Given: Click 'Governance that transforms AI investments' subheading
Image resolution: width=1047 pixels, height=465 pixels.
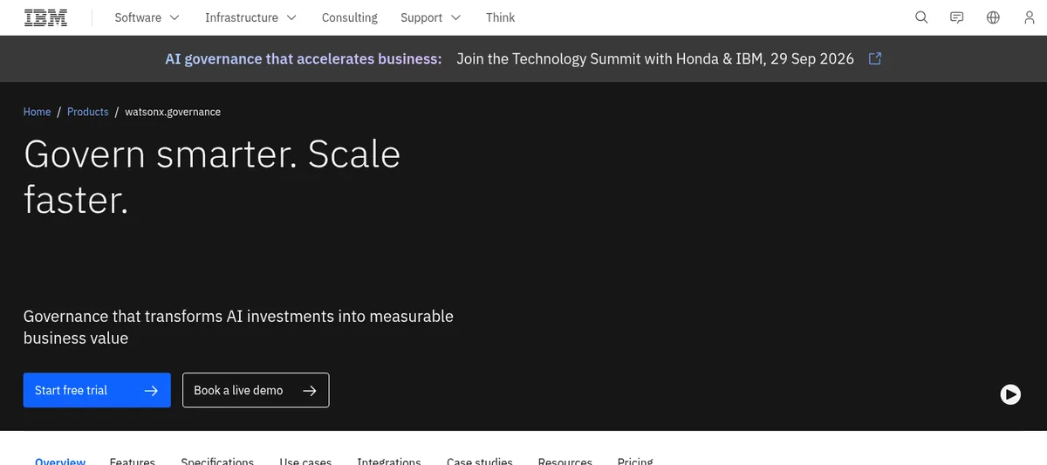Looking at the screenshot, I should (238, 327).
